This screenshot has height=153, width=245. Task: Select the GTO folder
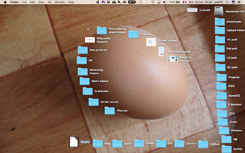222,114
